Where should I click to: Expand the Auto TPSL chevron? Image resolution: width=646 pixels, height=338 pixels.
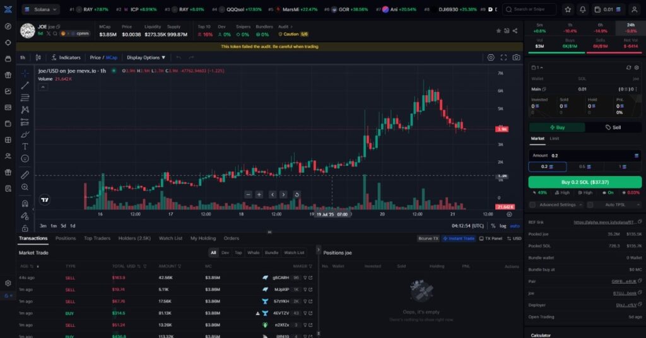[638, 204]
